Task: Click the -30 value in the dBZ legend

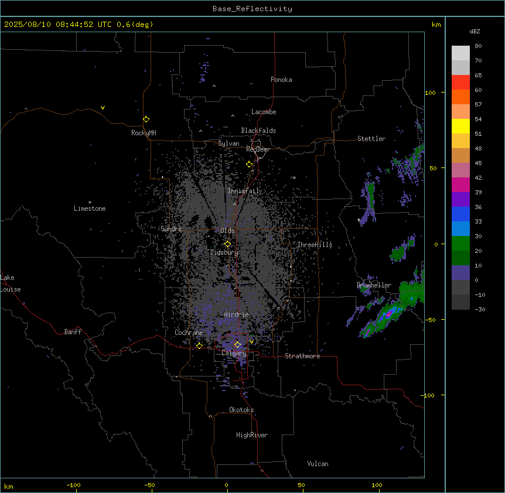Action: click(x=480, y=309)
